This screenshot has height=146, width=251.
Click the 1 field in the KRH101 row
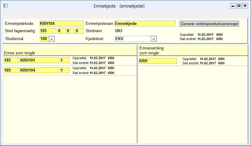65,60
